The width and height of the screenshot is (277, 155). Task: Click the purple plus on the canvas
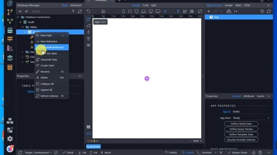pyautogui.click(x=147, y=78)
